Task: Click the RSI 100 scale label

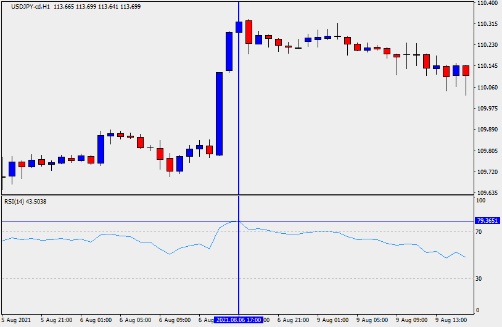Action: click(x=480, y=201)
